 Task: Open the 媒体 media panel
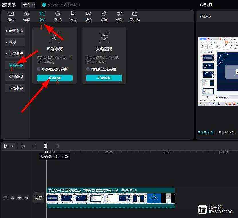tap(11, 16)
